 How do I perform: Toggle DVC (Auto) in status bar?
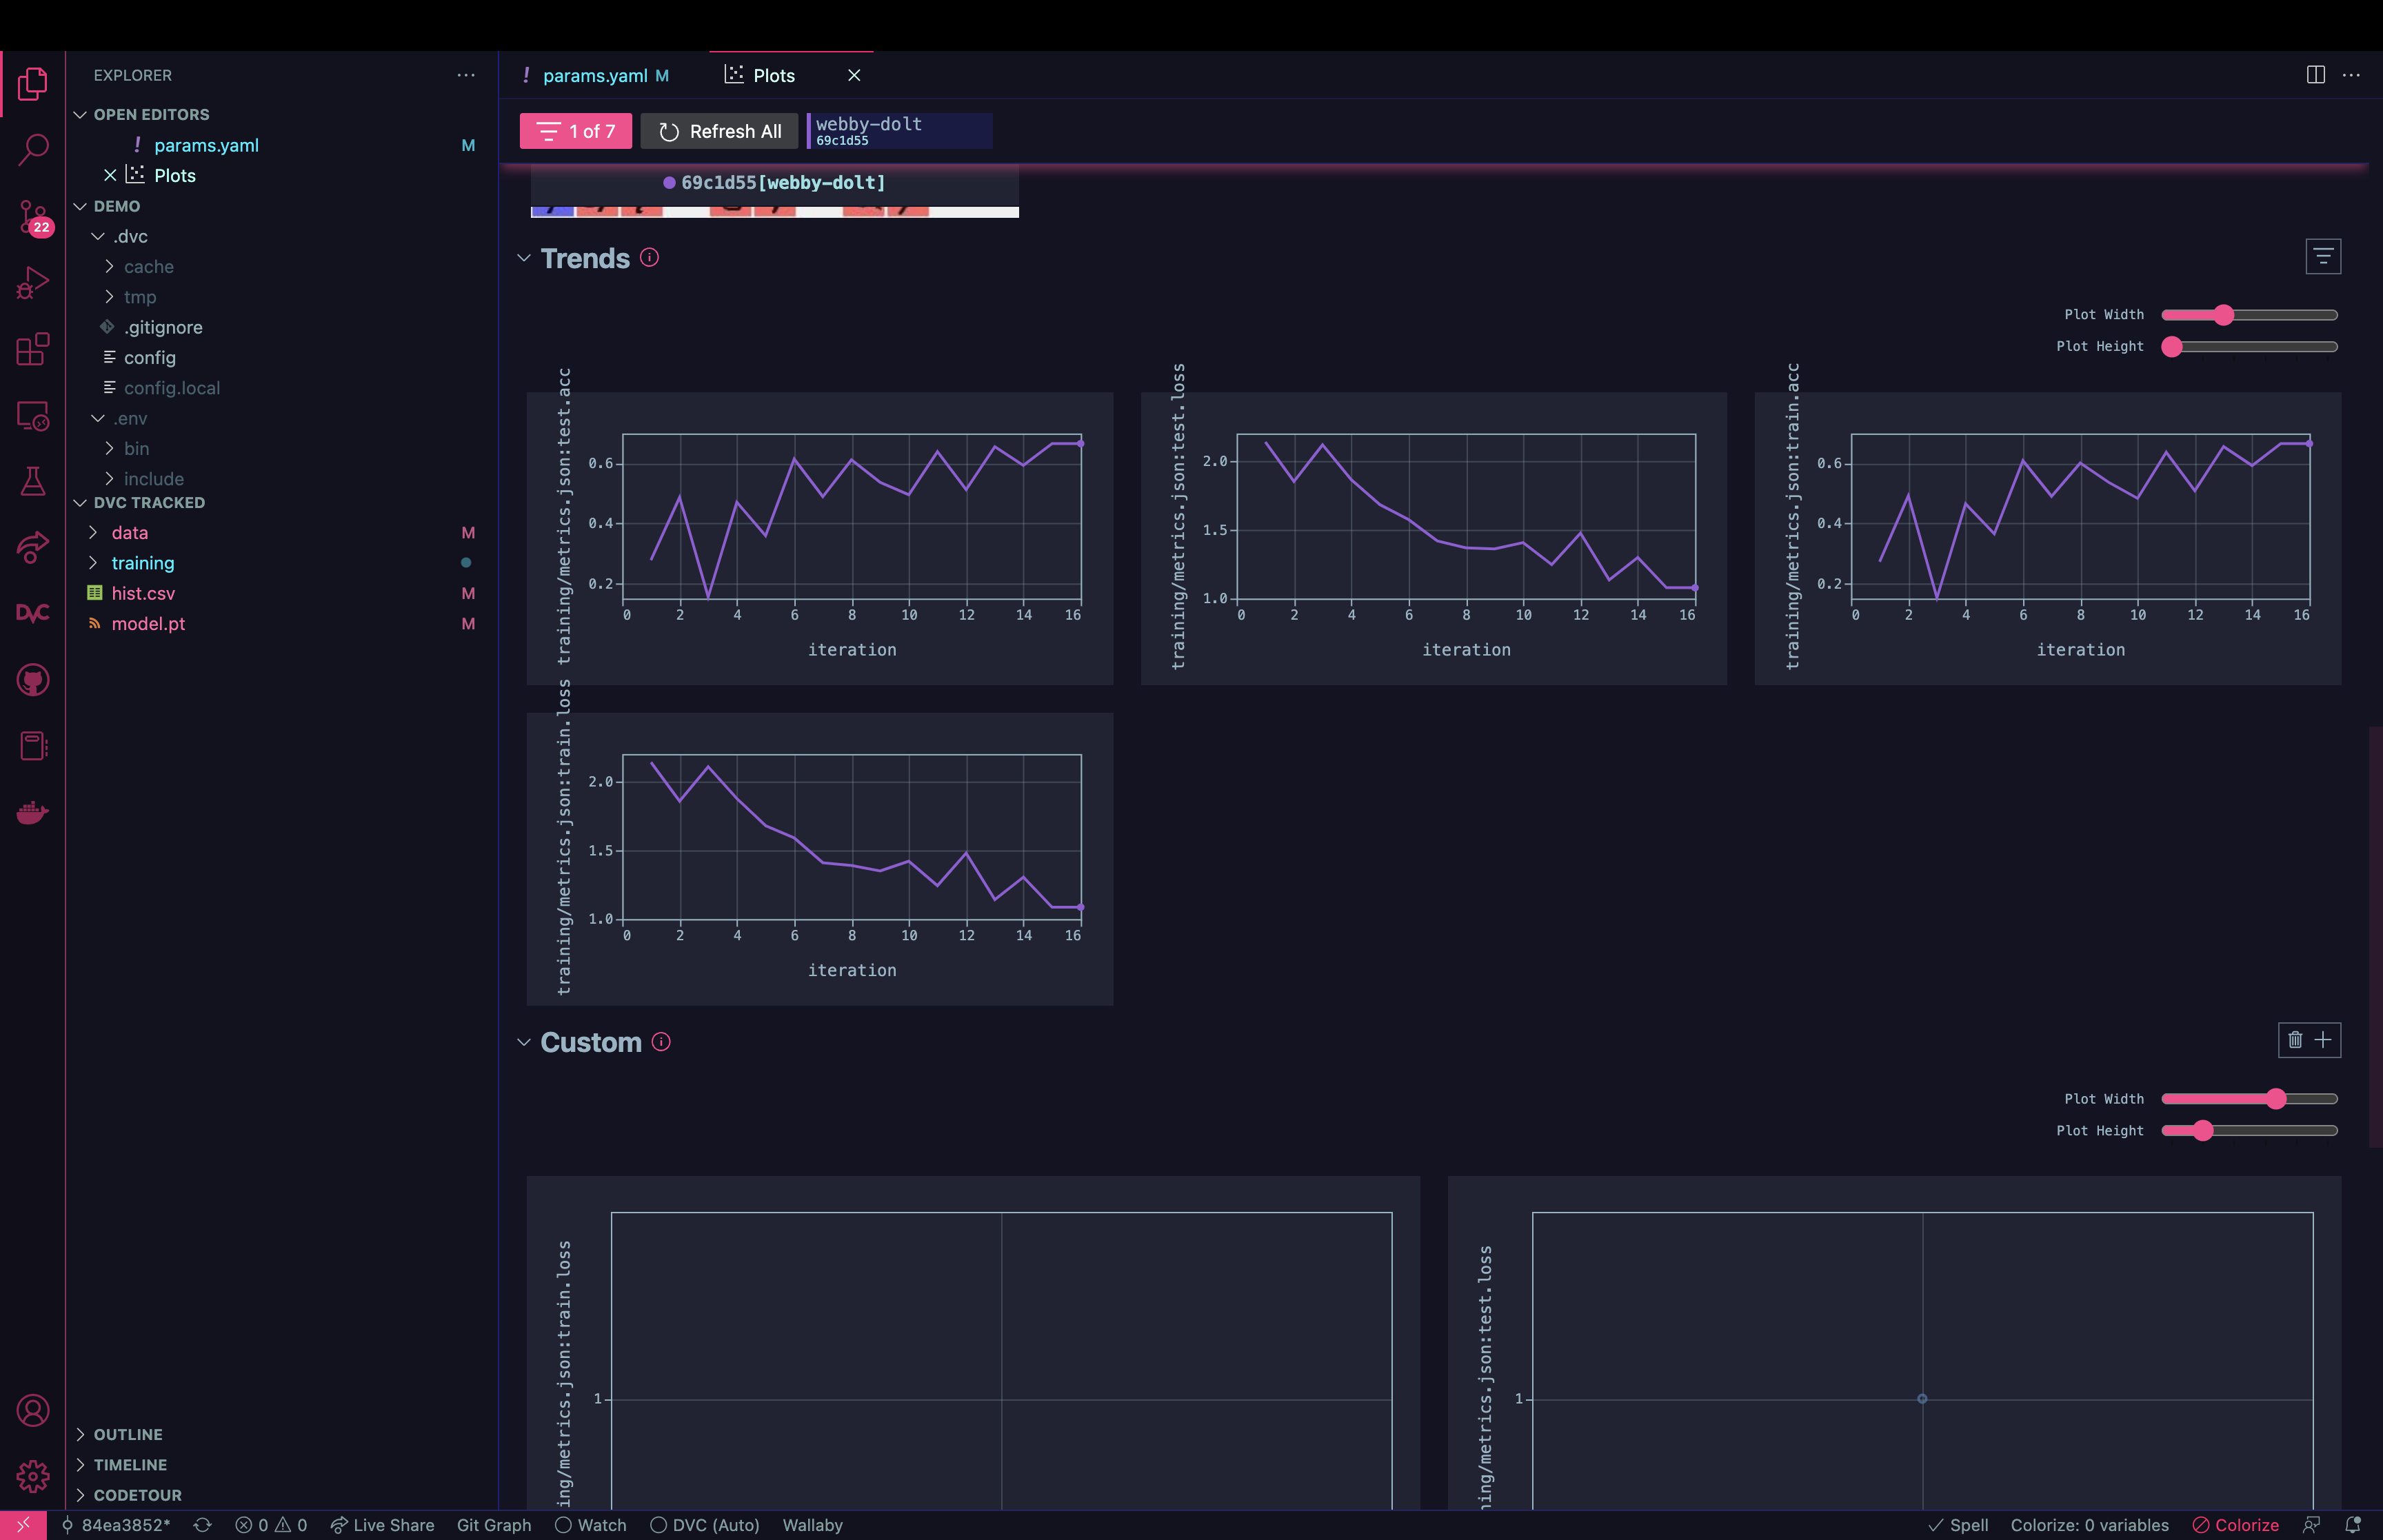(x=705, y=1525)
